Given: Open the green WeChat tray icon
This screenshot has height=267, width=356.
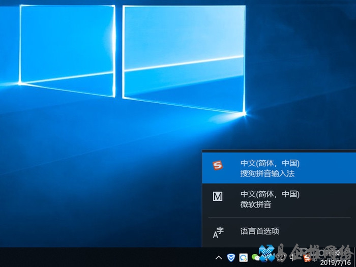Looking at the screenshot, I should [255, 257].
